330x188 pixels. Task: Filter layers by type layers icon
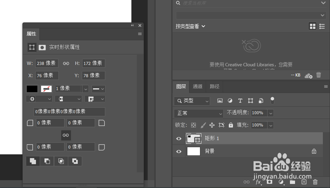[240, 101]
